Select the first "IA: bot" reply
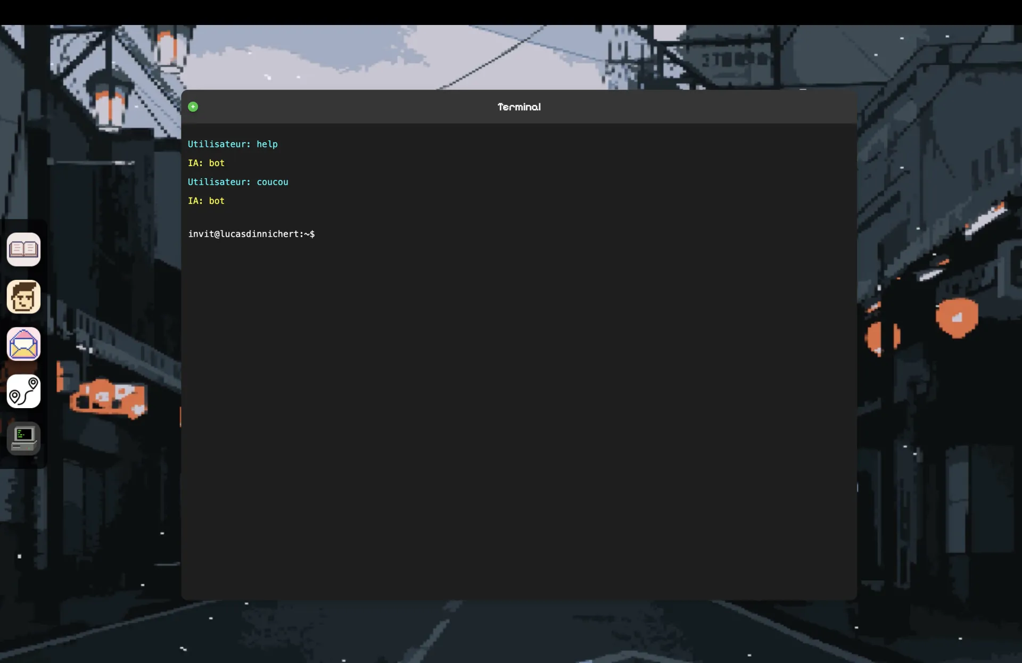The width and height of the screenshot is (1022, 663). pyautogui.click(x=206, y=163)
